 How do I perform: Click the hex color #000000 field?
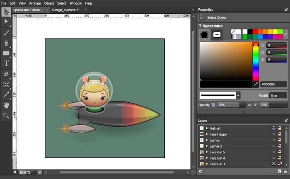(x=273, y=85)
